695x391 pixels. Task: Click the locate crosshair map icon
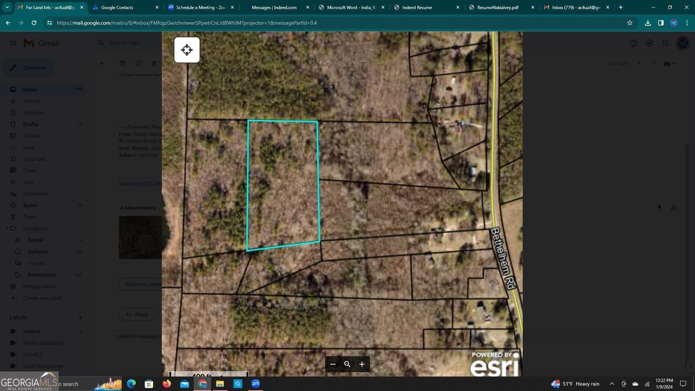187,50
